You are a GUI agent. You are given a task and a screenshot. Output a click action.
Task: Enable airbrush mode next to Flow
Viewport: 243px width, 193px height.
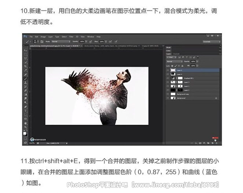click(x=110, y=42)
